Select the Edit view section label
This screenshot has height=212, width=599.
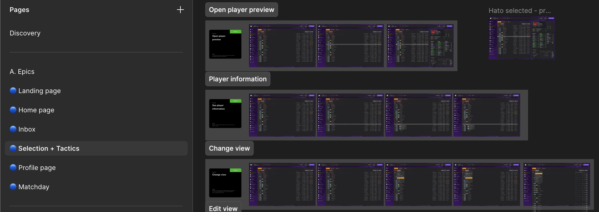pyautogui.click(x=223, y=208)
